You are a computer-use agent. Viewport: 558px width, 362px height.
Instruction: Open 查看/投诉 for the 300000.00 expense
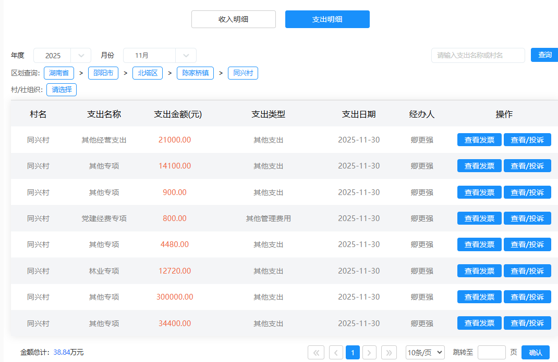pos(527,297)
